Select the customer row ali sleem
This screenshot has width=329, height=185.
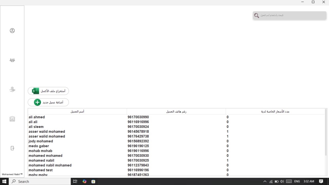point(176,127)
